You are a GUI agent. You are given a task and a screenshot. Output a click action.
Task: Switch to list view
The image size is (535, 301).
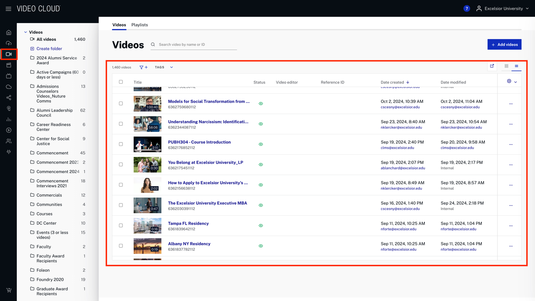(x=517, y=66)
